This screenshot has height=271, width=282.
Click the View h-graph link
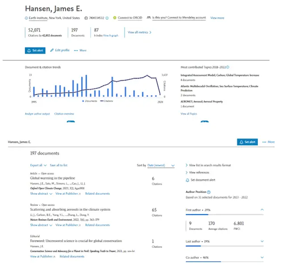tap(111, 36)
